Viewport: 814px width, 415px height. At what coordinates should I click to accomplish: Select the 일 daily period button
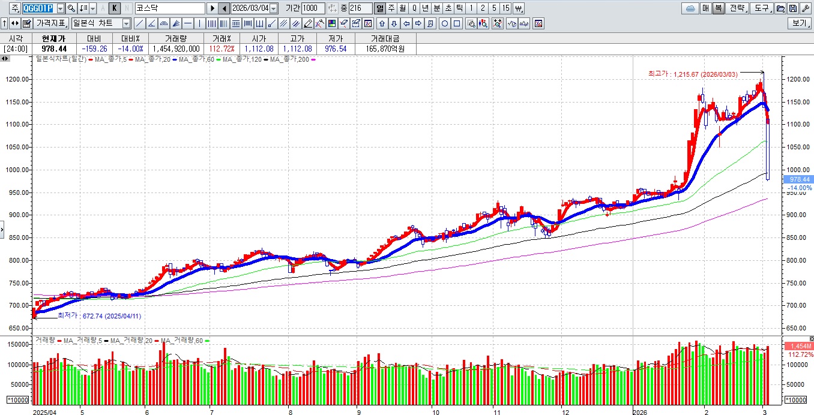point(379,8)
